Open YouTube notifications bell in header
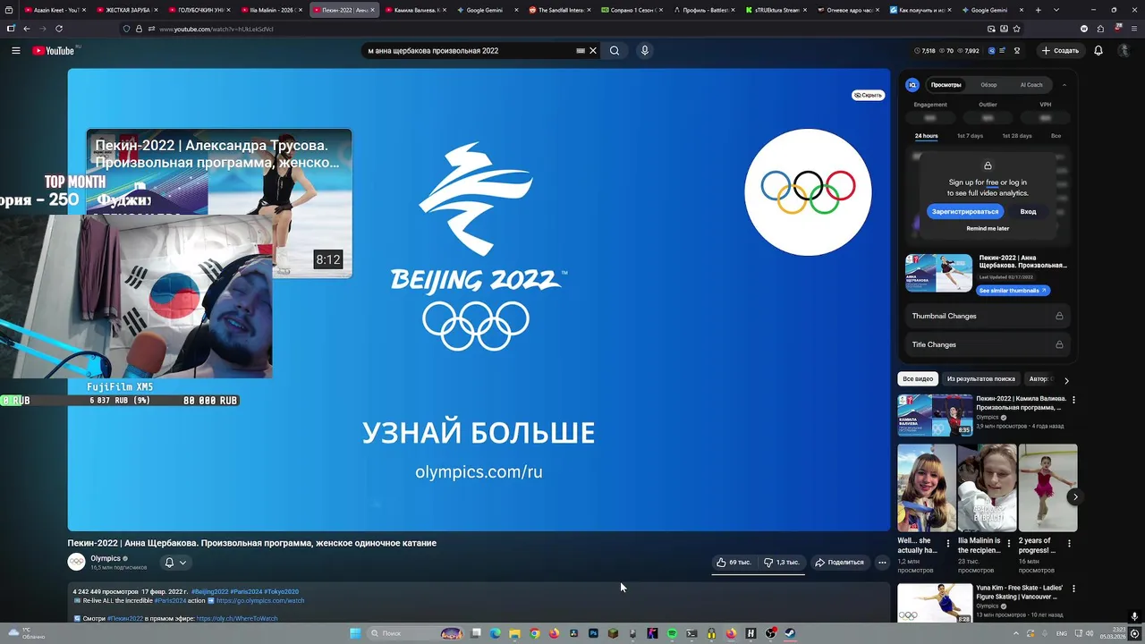1145x644 pixels. tap(1098, 51)
